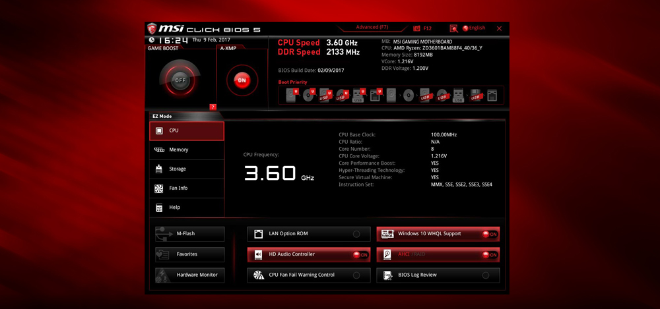This screenshot has height=309, width=660.
Task: Switch to Advanced (F7) mode
Action: (x=372, y=28)
